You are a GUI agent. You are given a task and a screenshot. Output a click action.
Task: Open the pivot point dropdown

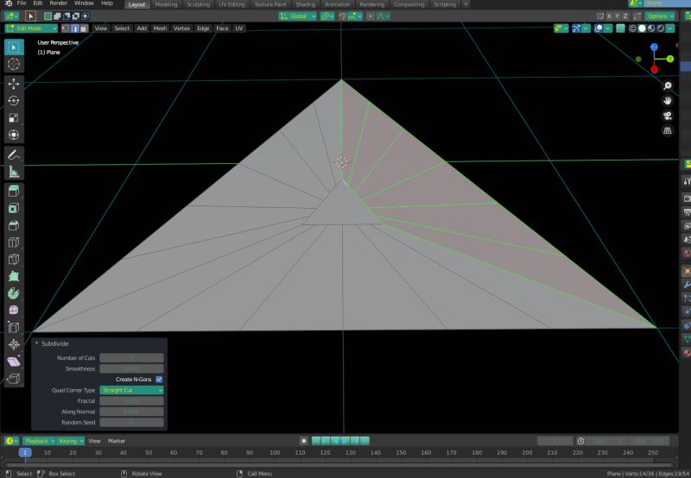(327, 16)
